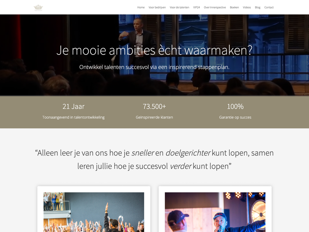309x232 pixels.
Task: Open the crowd with raised hands photo
Action: point(94,212)
